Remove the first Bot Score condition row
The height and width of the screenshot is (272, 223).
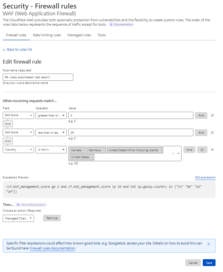pyautogui.click(x=212, y=115)
